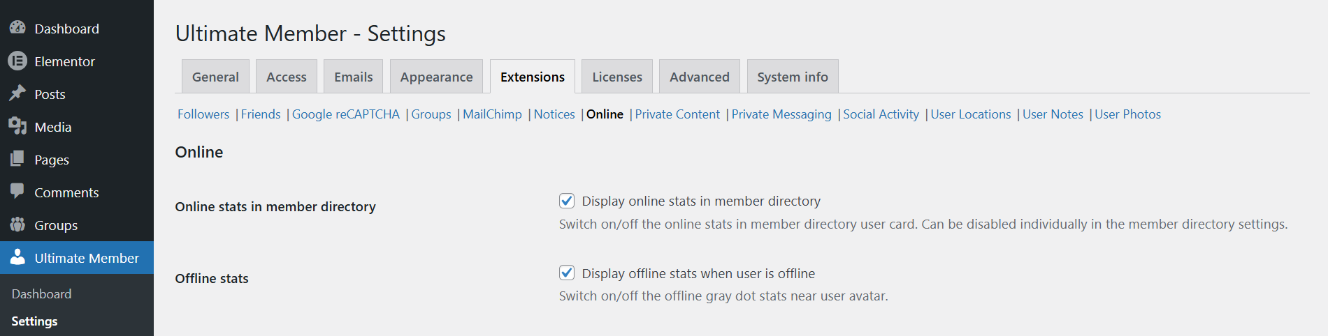Select the Extensions tab
The image size is (1328, 336).
point(533,77)
